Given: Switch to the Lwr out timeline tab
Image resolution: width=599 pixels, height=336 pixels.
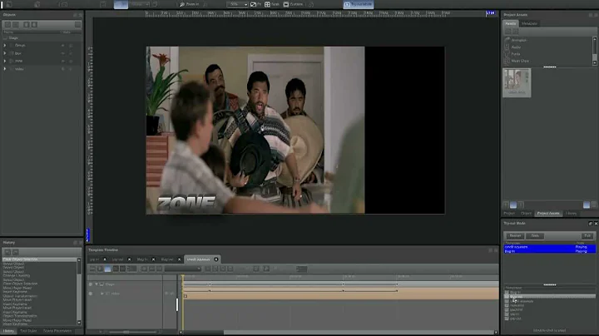Looking at the screenshot, I should (x=117, y=259).
